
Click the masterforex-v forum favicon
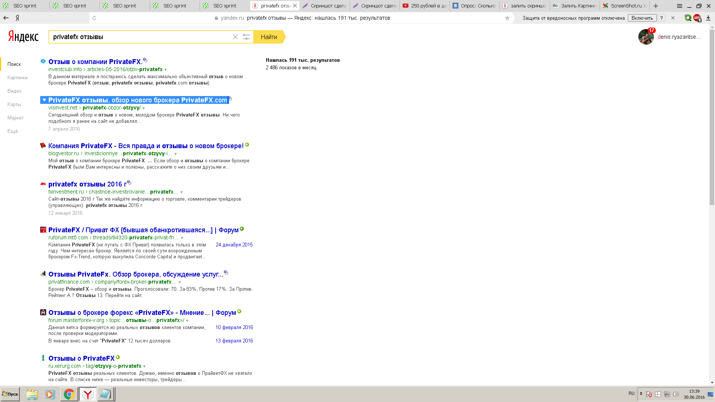(43, 312)
